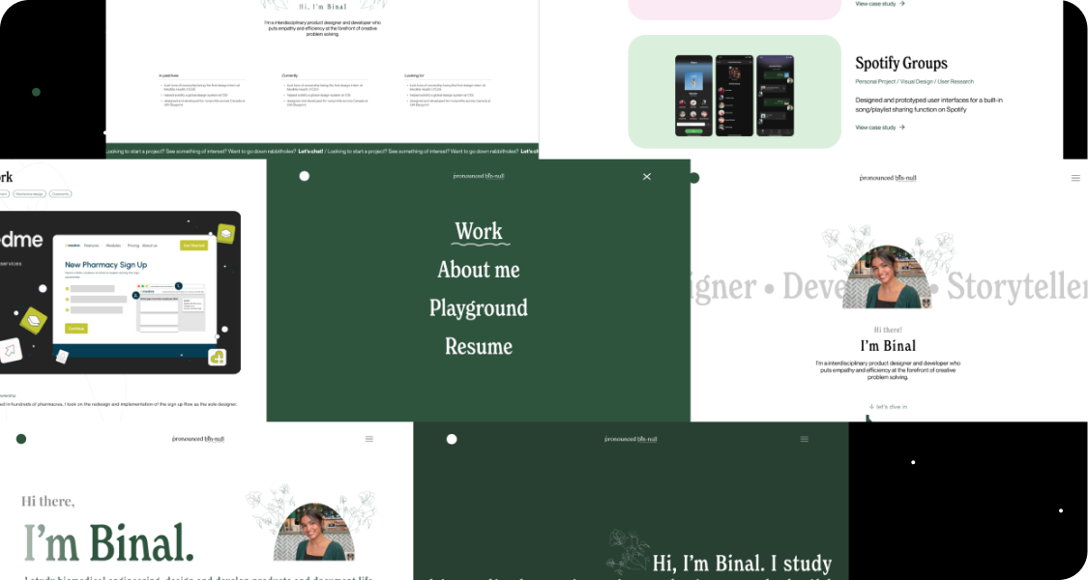Screen dimensions: 1088x580
Task: Click 'pronounced bin-null' title in the menu overlay
Action: (x=479, y=176)
